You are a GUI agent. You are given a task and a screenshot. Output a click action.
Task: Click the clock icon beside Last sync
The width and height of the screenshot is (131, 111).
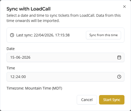12,35
